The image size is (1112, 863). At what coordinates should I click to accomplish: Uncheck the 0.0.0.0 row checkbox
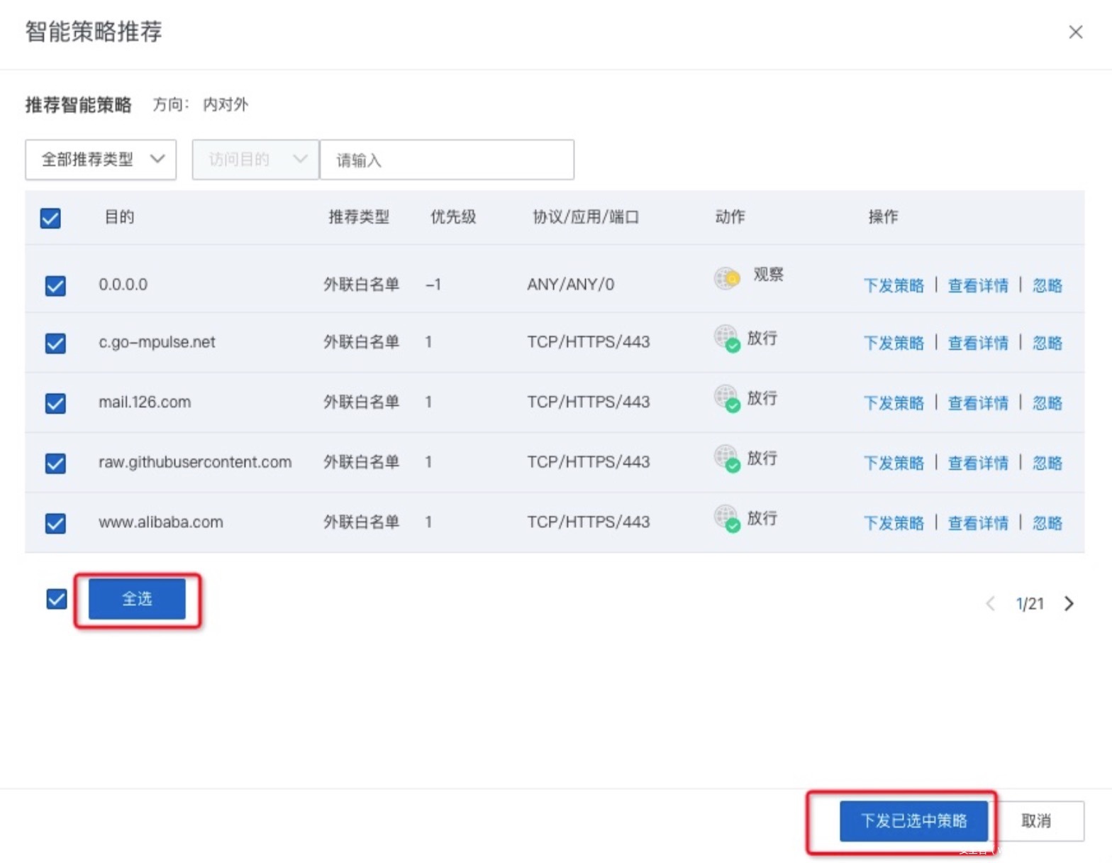pyautogui.click(x=55, y=285)
